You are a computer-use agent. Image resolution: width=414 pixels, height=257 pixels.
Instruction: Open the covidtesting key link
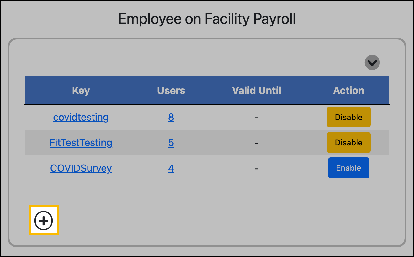point(81,117)
